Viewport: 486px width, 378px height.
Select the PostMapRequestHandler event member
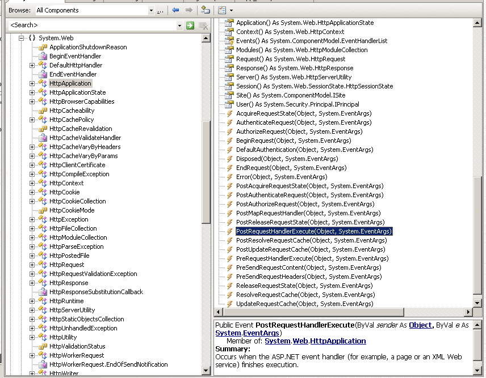click(308, 213)
